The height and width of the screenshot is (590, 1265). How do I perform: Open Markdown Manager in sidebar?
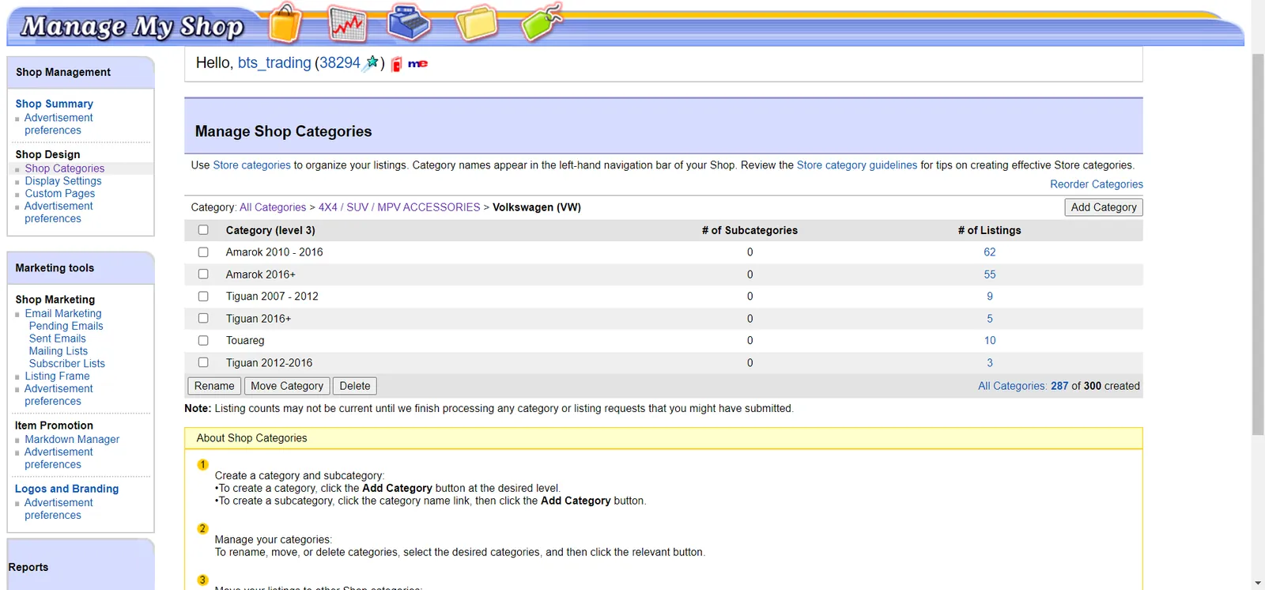click(72, 440)
